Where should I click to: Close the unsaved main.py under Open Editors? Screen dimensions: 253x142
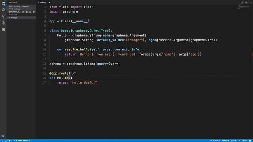pos(10,9)
